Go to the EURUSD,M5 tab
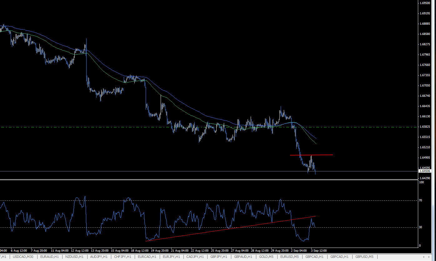 click(289, 257)
